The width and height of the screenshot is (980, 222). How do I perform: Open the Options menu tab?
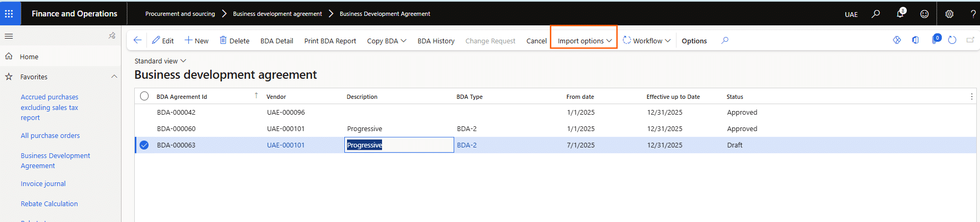[x=694, y=41]
